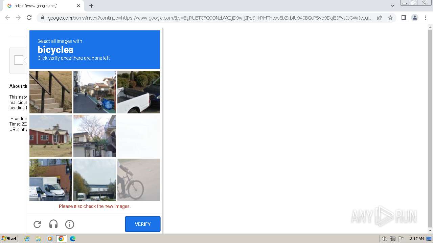Open the Windows Start menu
The width and height of the screenshot is (433, 243).
click(9, 239)
